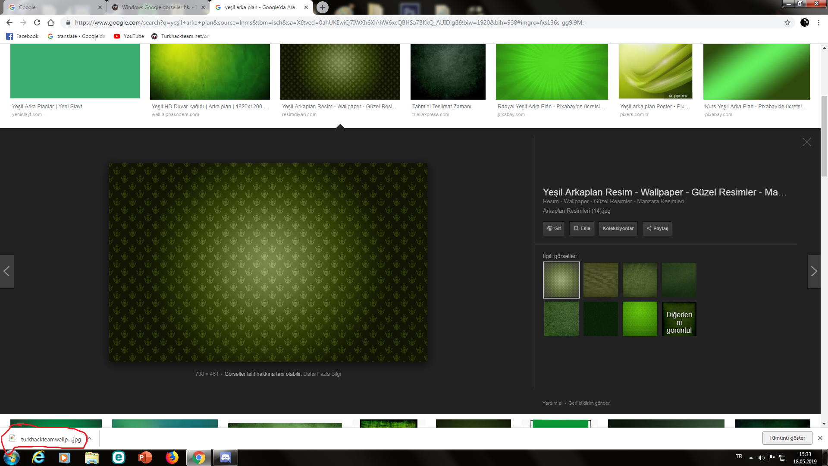Viewport: 828px width, 466px height.
Task: Click Diğerlerini görüntüle tile
Action: point(679,319)
